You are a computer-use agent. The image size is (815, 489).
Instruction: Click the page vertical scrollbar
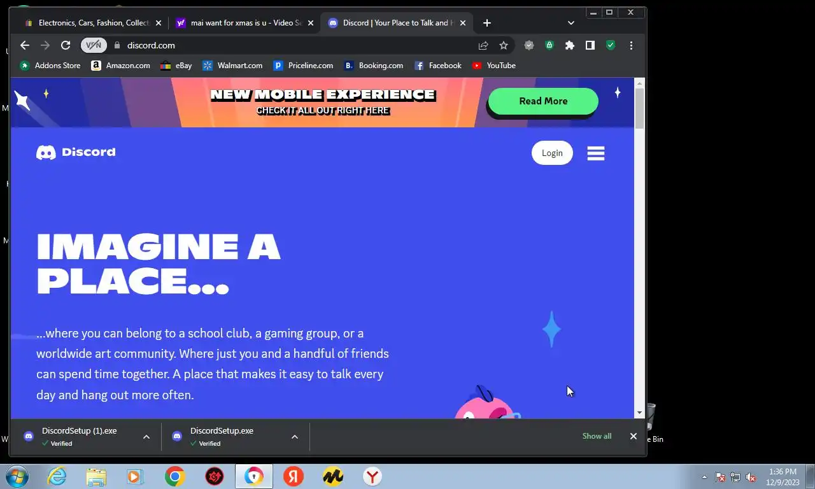point(639,108)
